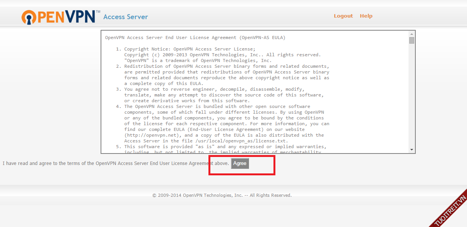The image size is (467, 227).
Task: Click the "I have read and agree" statement
Action: pyautogui.click(x=115, y=163)
